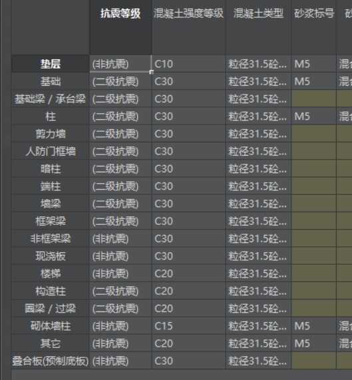Click the 混凝土类型 cell for 垫层
The image size is (352, 380).
pos(258,64)
